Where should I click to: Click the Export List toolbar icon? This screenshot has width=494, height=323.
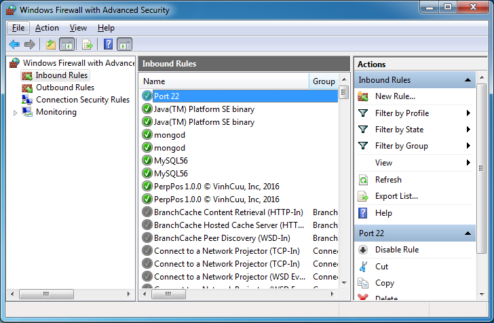point(88,44)
